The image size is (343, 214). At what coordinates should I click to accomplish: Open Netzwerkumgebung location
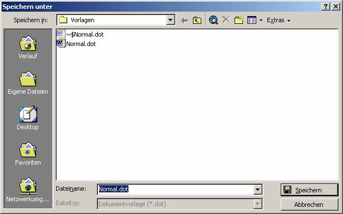[28, 190]
